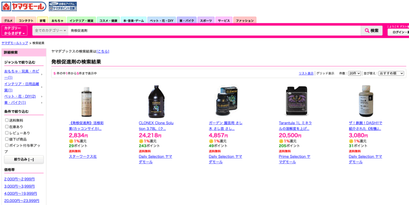Filter by インテリア・日用品雑貨(1) genre
The width and height of the screenshot is (409, 205).
point(22,87)
